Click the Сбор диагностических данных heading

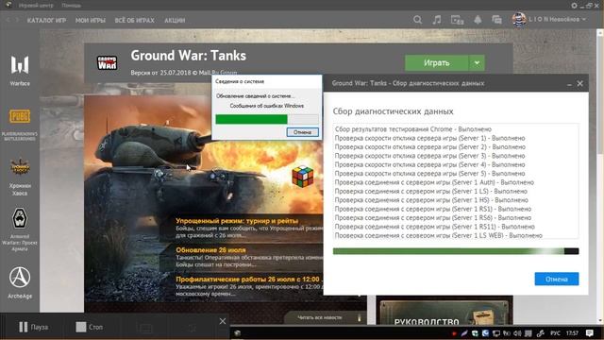393,111
